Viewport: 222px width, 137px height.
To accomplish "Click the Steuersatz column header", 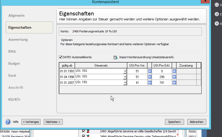I will coord(101,65).
